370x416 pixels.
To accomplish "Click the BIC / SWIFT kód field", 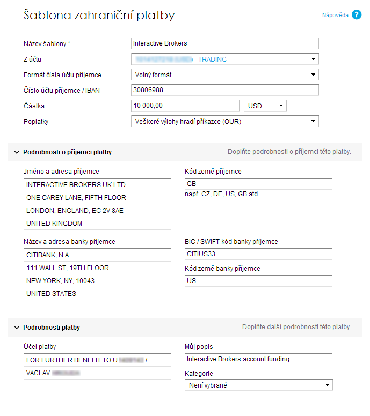I will [258, 254].
